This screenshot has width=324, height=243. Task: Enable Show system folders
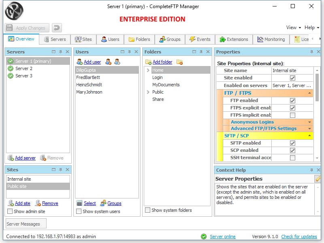(x=147, y=210)
